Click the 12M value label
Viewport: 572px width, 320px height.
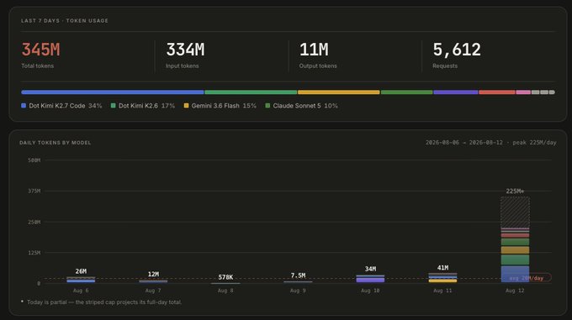point(153,274)
